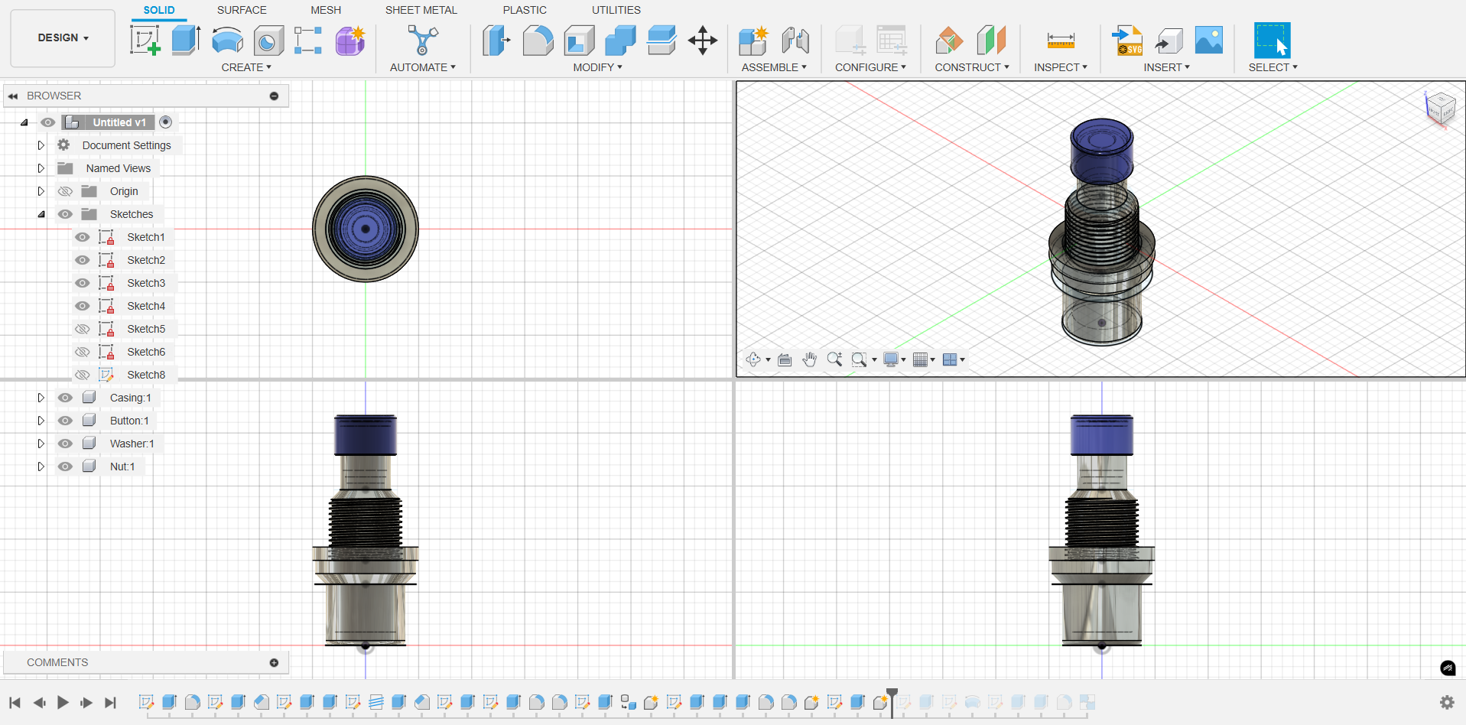
Task: Expand the COMMENTS panel plus button
Action: 274,663
